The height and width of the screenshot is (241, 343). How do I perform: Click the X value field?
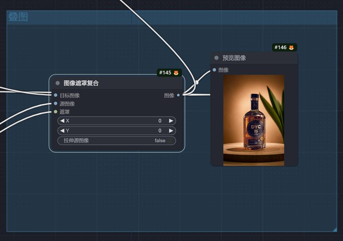pyautogui.click(x=117, y=121)
